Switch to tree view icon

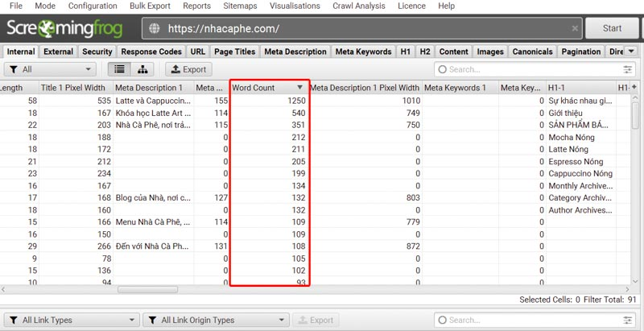(142, 69)
